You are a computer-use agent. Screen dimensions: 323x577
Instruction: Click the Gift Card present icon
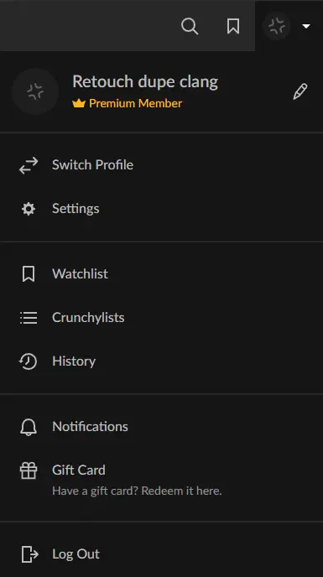[x=29, y=470]
